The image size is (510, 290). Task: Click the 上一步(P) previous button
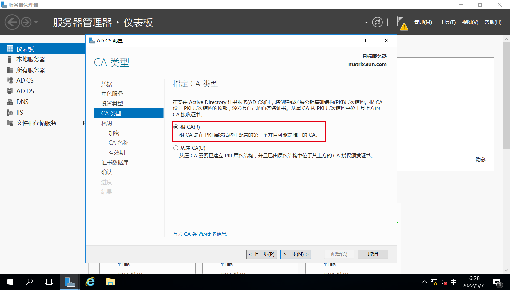coord(262,254)
